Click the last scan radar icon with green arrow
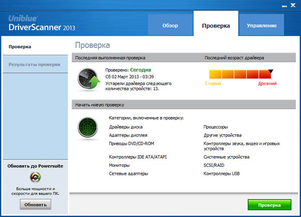Image resolution: width=301 pixels, height=217 pixels. pyautogui.click(x=89, y=78)
